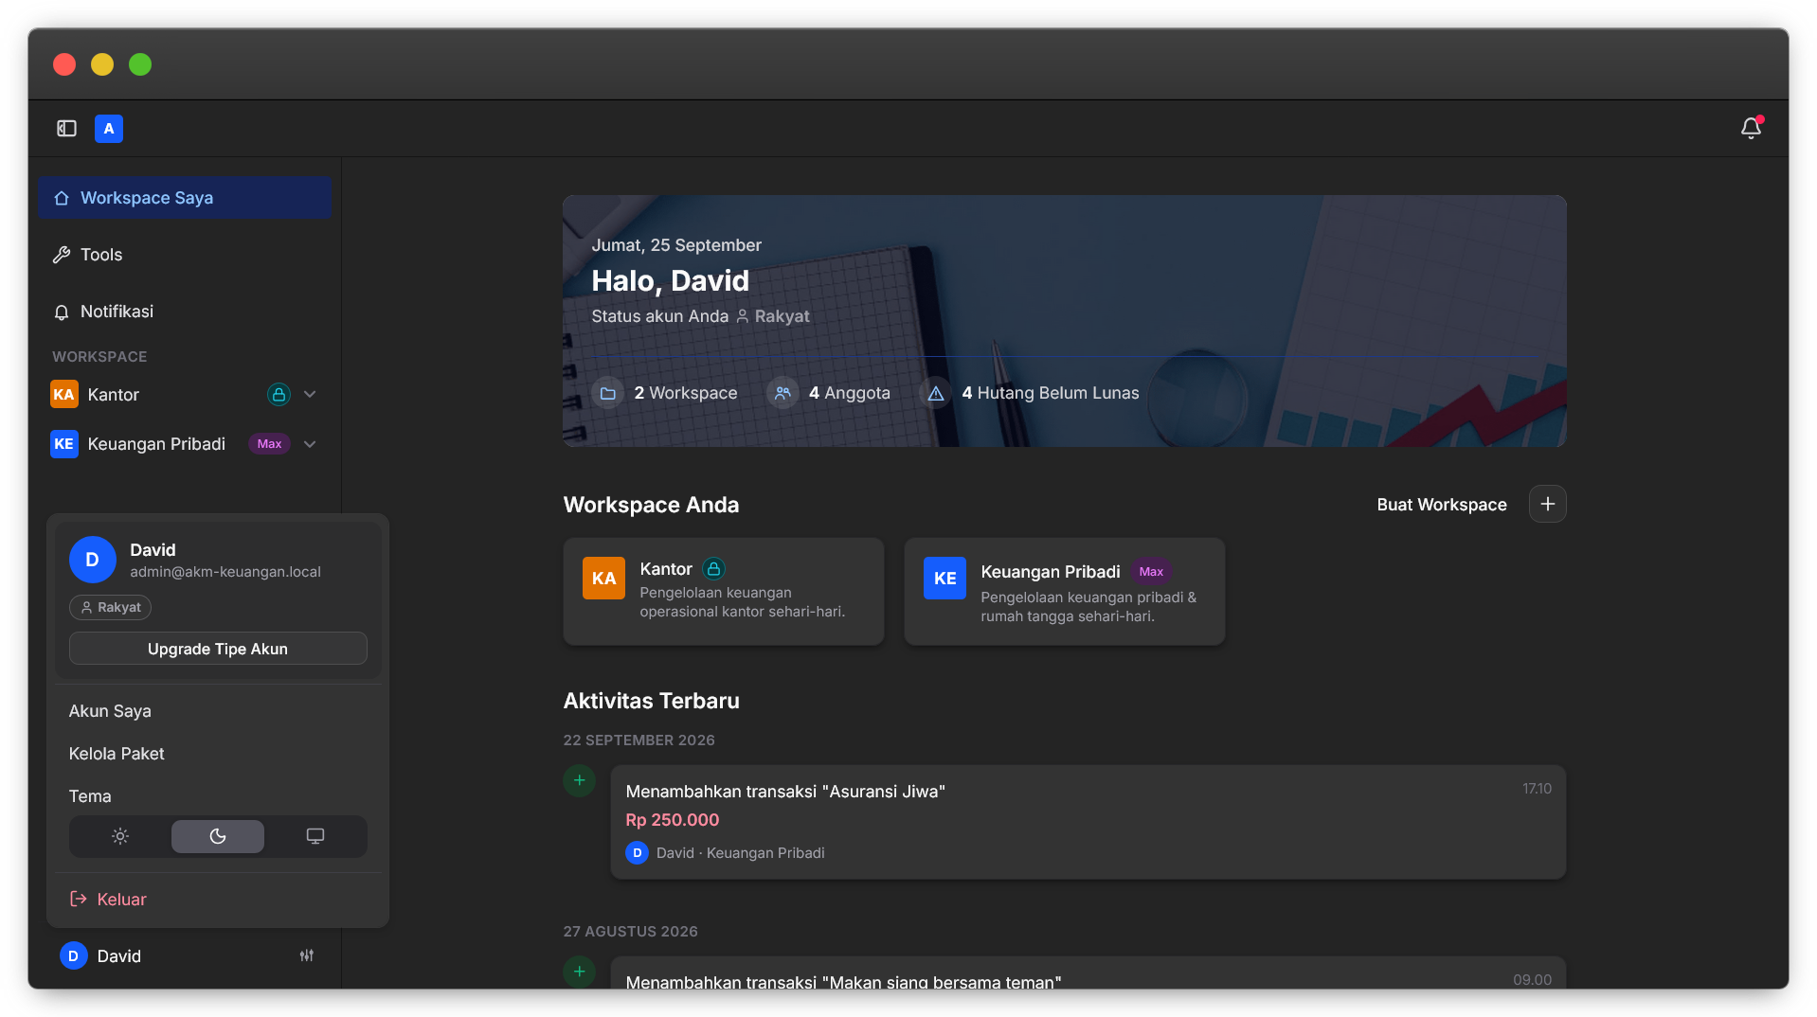Click Upgrade Tipe Akun button
This screenshot has width=1817, height=1017.
coord(218,649)
